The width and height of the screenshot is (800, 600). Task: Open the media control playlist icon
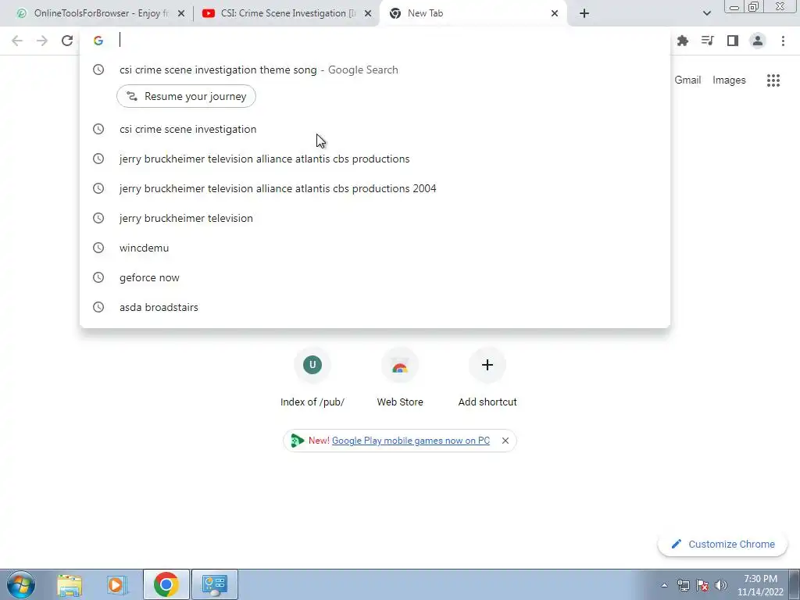(x=708, y=41)
